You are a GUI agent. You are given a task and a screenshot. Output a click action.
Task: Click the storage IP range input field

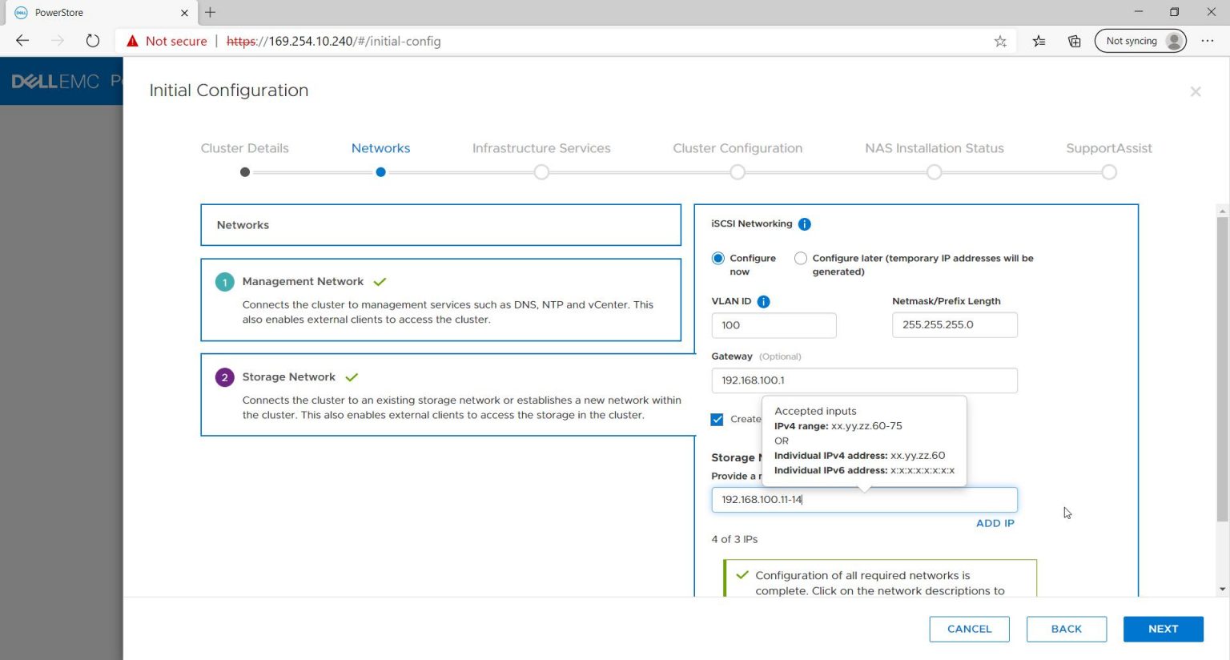(x=863, y=499)
